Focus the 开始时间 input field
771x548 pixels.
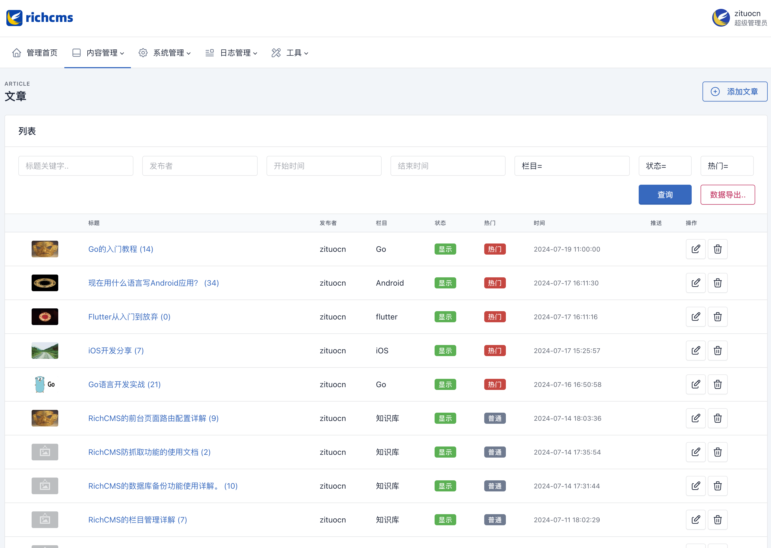(x=324, y=166)
